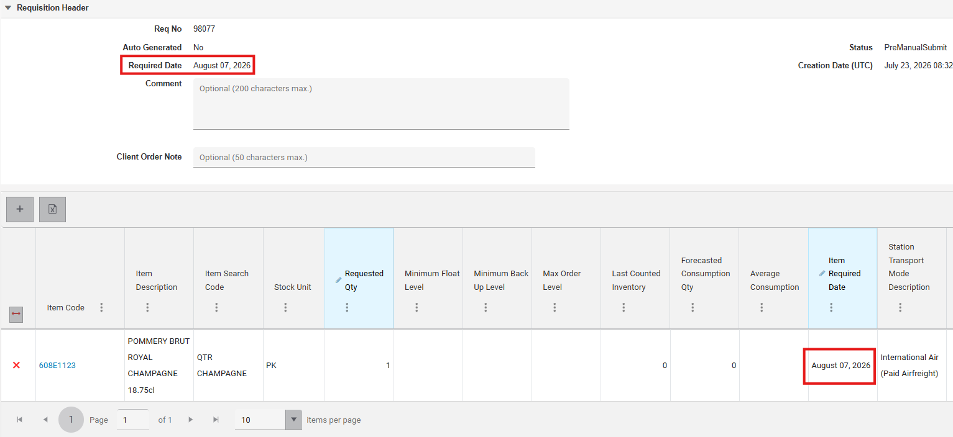Image resolution: width=953 pixels, height=437 pixels.
Task: Click the add item plus button
Action: 20,209
